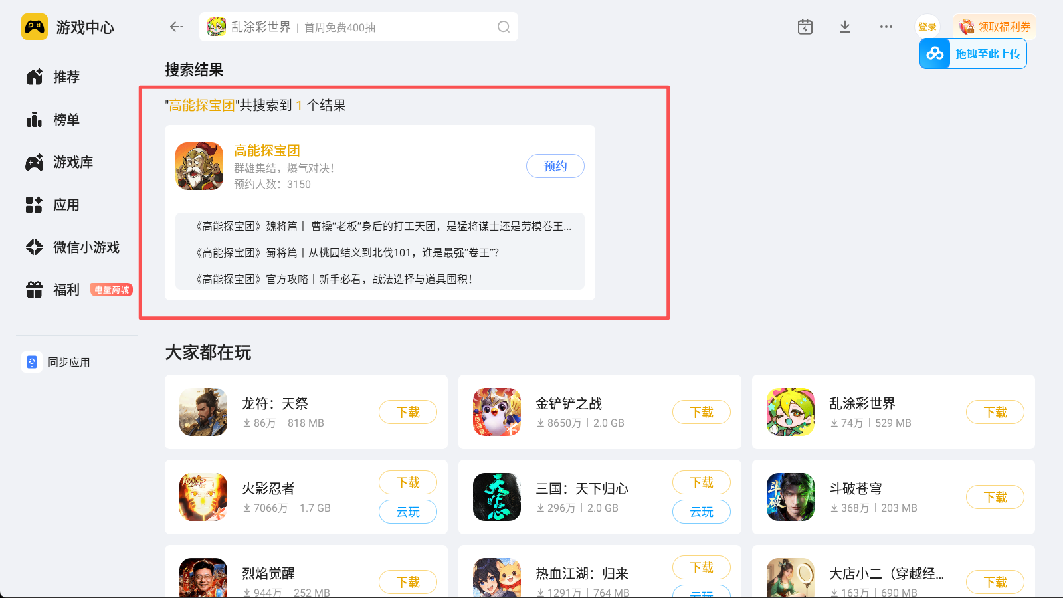Download 龙符：天祭
Image resolution: width=1063 pixels, height=598 pixels.
tap(408, 412)
